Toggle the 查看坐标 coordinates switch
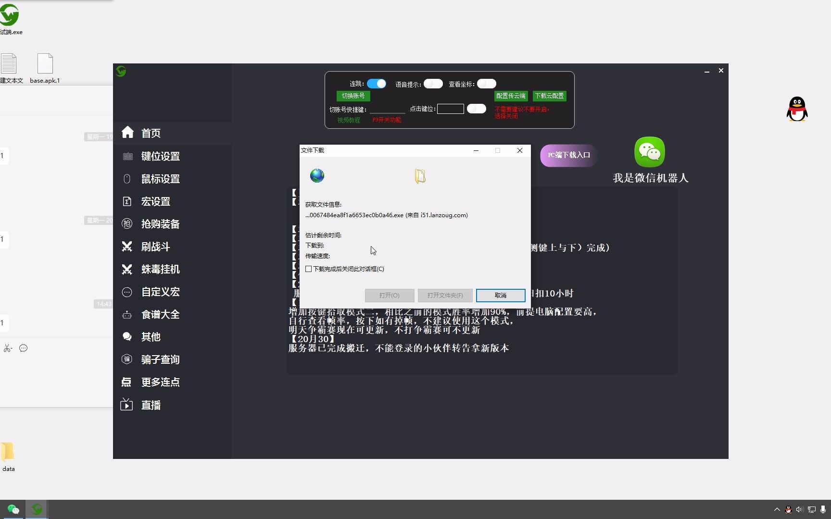 click(486, 84)
